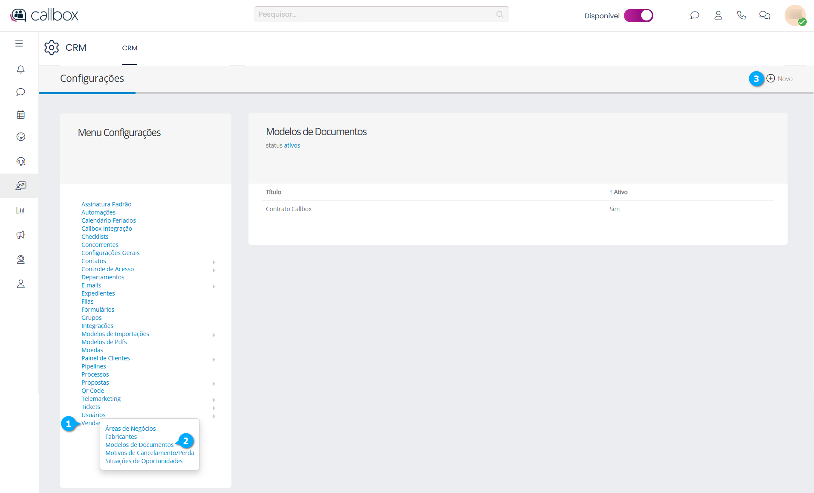Open the calendar icon in the sidebar
This screenshot has height=493, width=814.
tap(20, 115)
